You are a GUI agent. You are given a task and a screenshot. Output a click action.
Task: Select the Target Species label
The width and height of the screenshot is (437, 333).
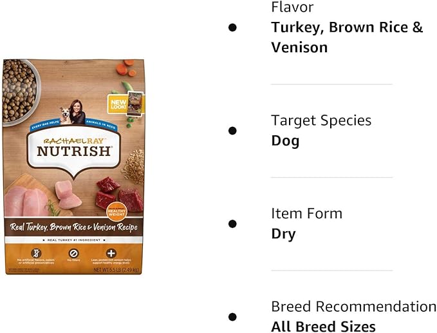click(x=321, y=120)
